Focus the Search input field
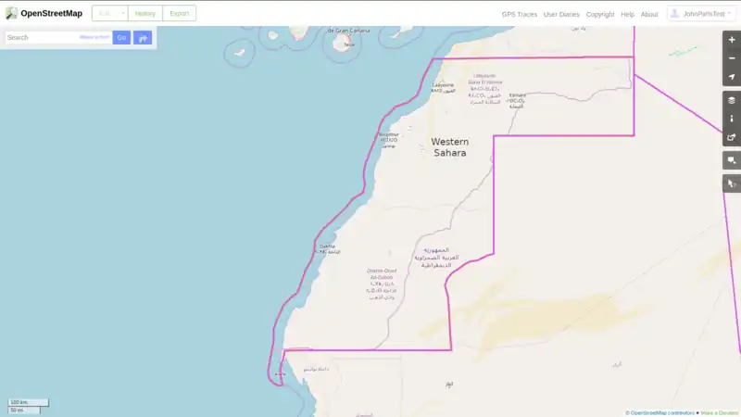The width and height of the screenshot is (741, 417). pyautogui.click(x=42, y=38)
